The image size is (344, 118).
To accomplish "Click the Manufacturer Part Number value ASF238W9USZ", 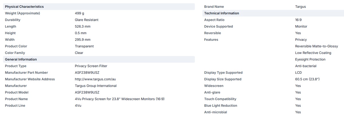I will click(87, 73).
